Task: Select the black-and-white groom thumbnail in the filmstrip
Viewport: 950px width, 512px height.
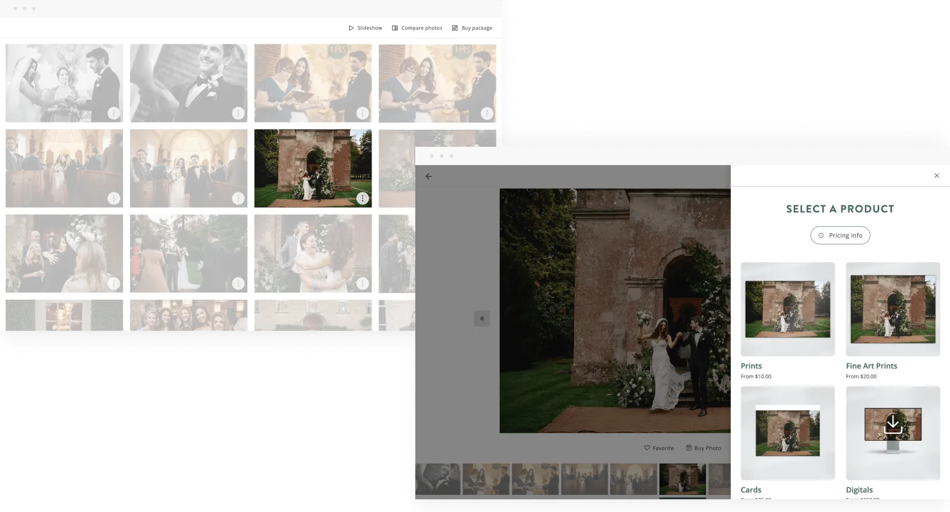Action: (438, 479)
